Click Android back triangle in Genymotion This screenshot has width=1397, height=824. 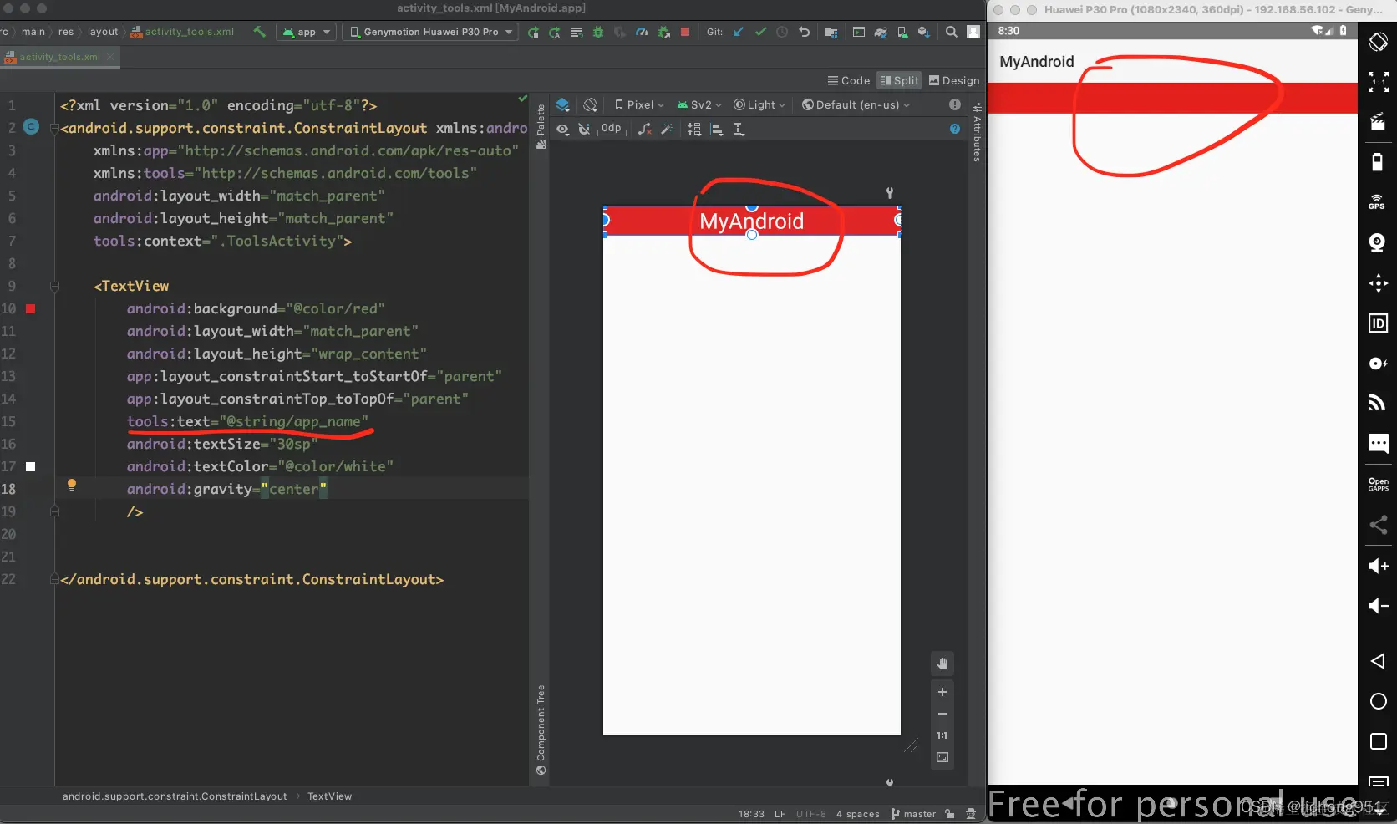point(1378,661)
